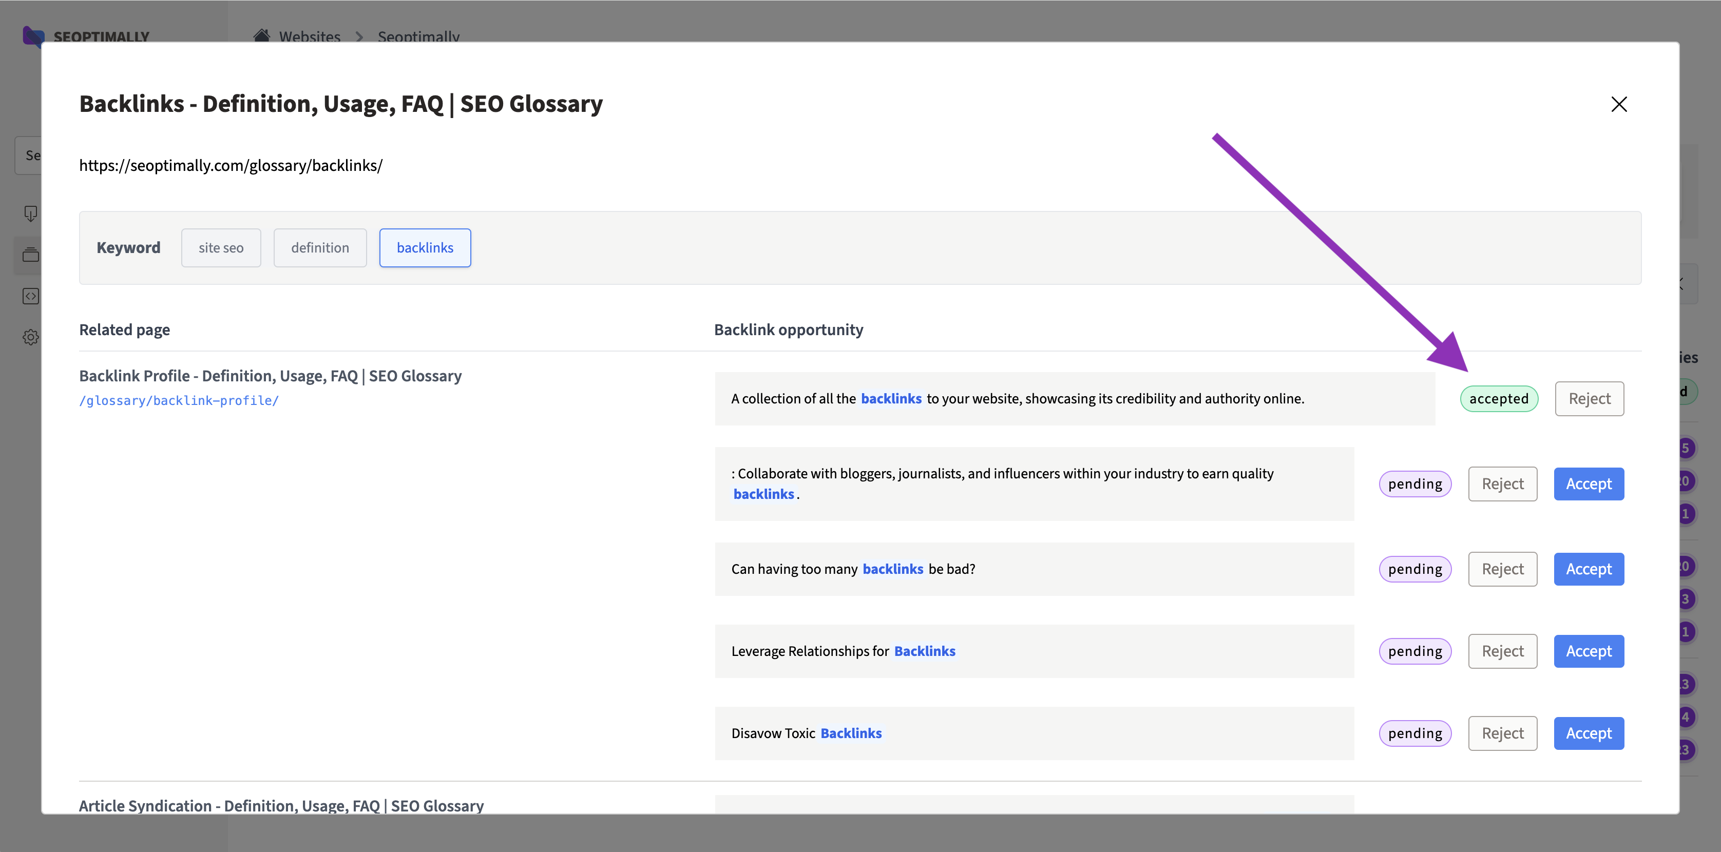
Task: Click the code brackets icon in sidebar
Action: (x=31, y=296)
